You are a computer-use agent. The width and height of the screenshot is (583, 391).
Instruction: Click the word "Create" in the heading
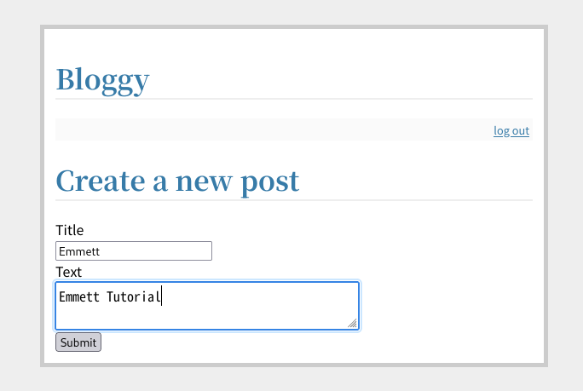95,181
